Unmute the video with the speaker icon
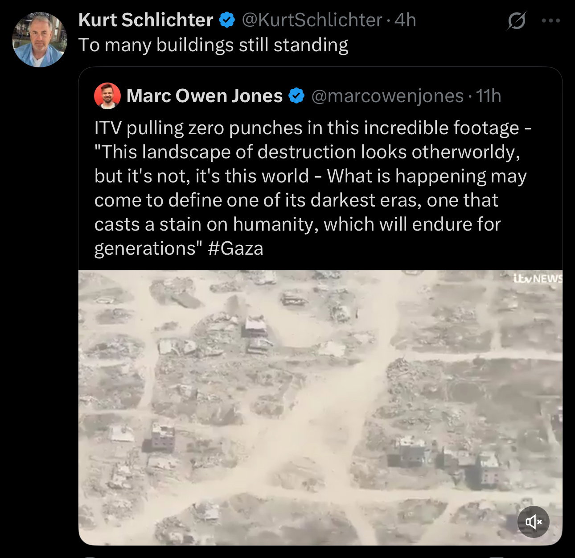The width and height of the screenshot is (575, 558). [x=533, y=521]
